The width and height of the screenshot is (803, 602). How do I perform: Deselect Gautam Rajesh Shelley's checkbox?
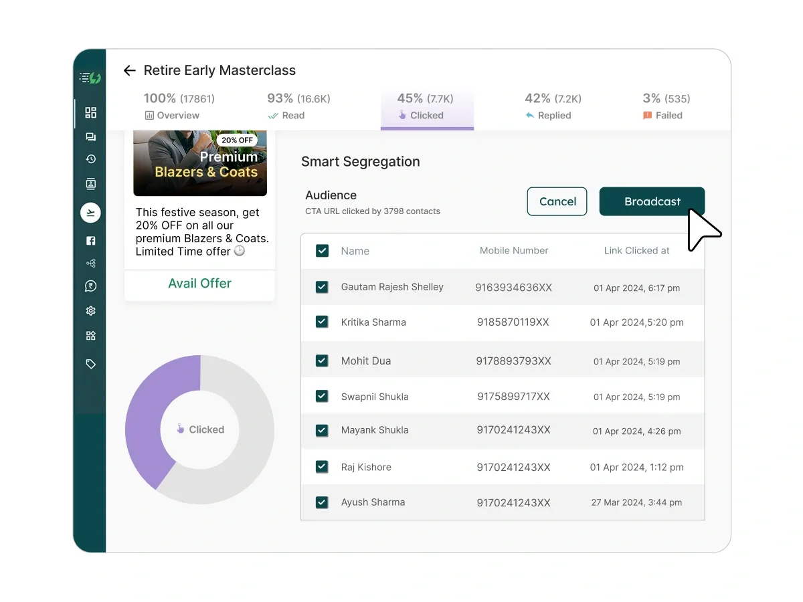[x=322, y=287]
